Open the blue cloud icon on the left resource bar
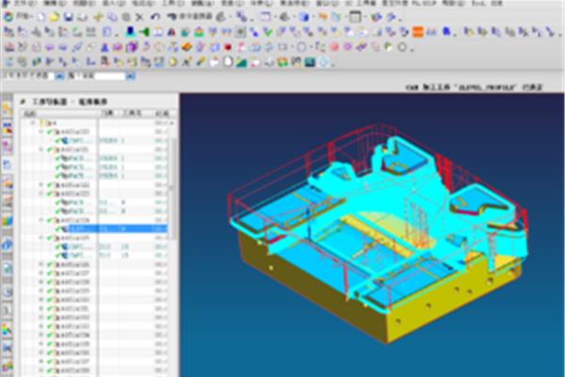This screenshot has width=565, height=377. tap(8, 246)
